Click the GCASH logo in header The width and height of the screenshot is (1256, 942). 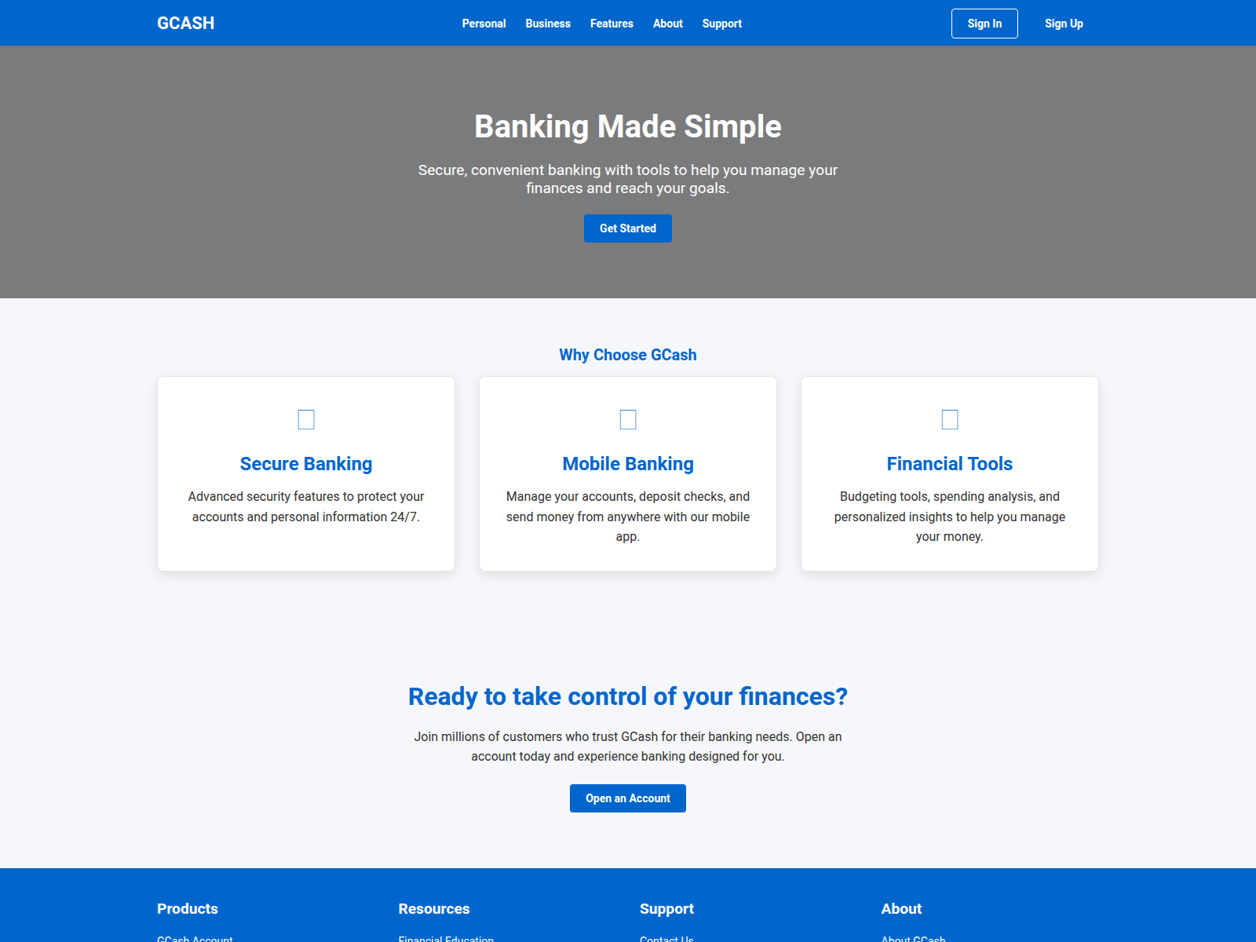185,24
